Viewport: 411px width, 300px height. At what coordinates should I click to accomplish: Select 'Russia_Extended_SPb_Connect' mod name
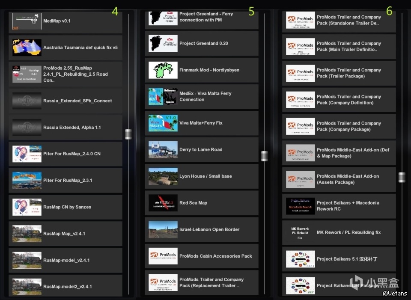point(77,101)
